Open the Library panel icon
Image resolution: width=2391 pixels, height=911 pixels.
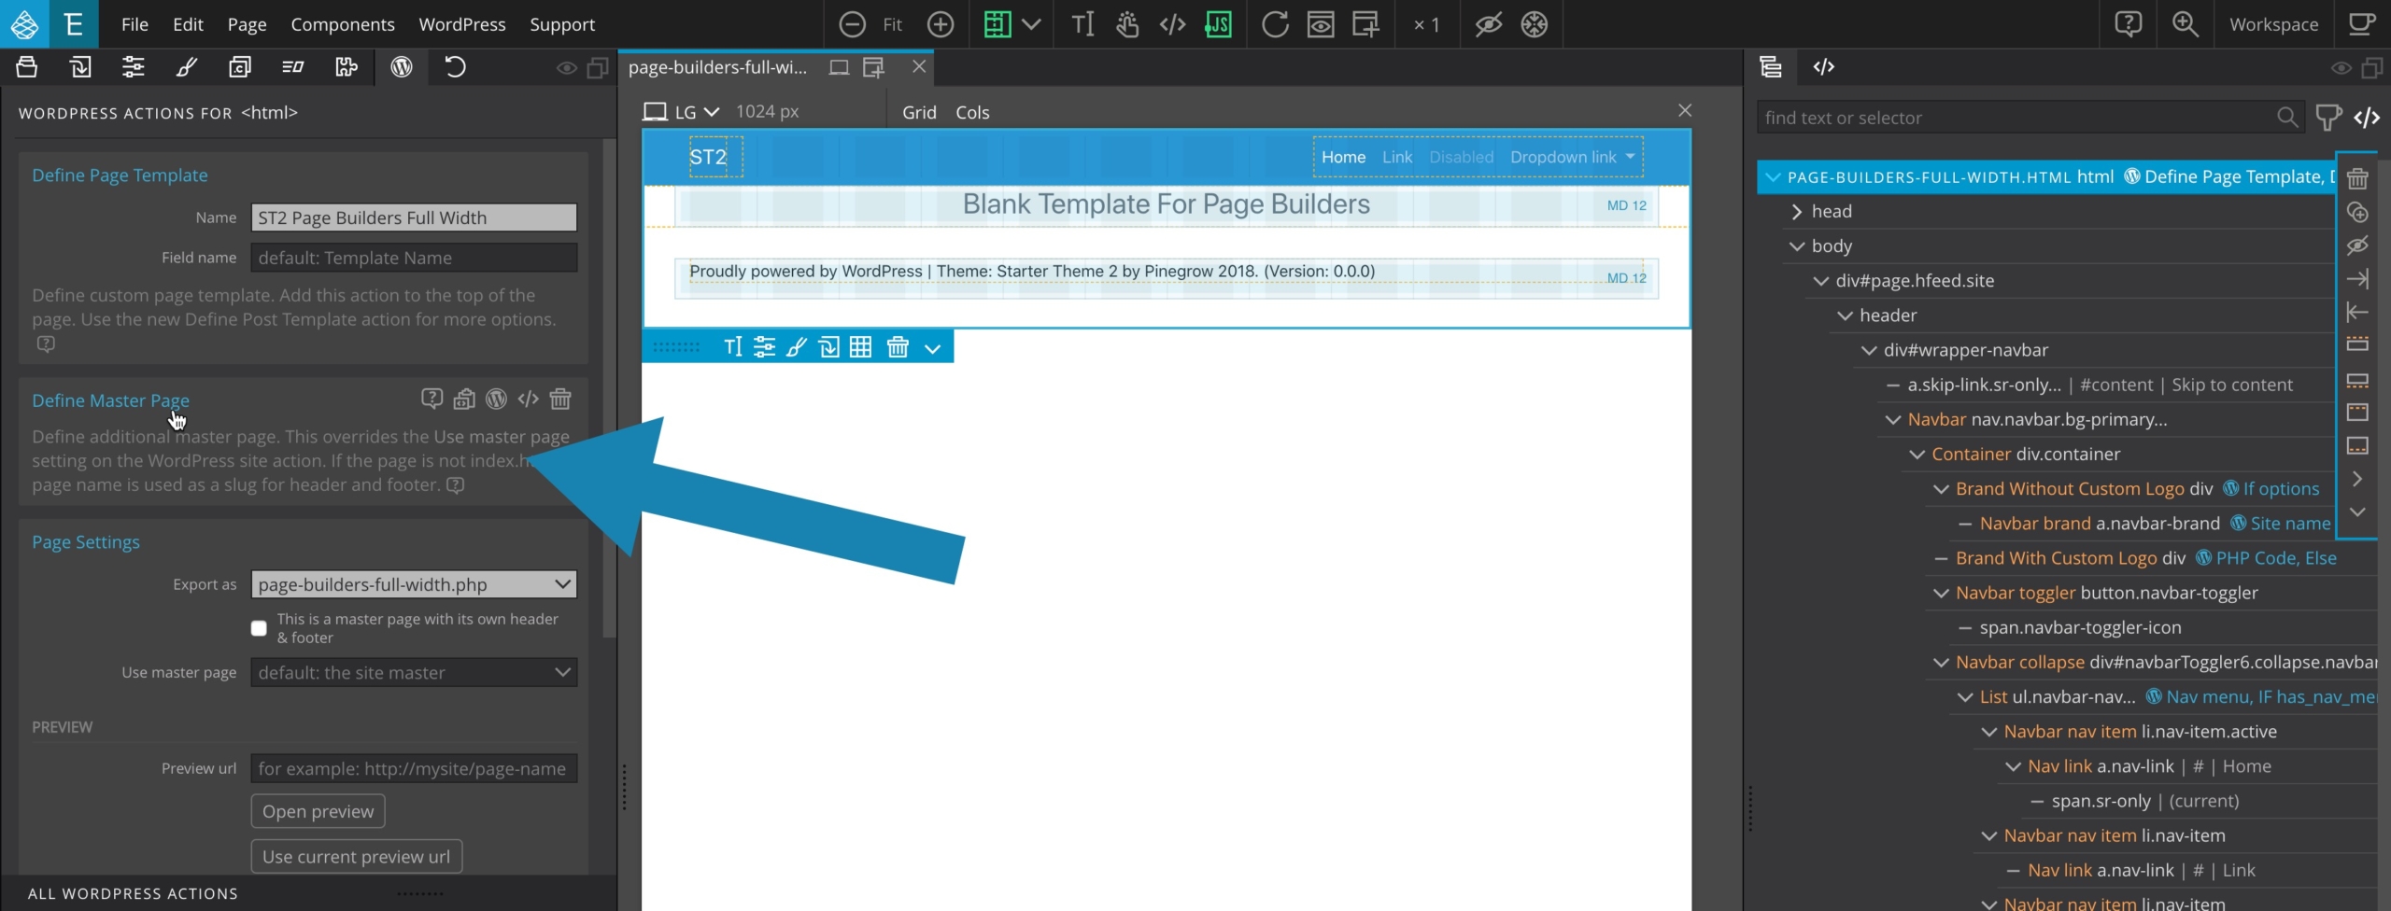click(27, 67)
